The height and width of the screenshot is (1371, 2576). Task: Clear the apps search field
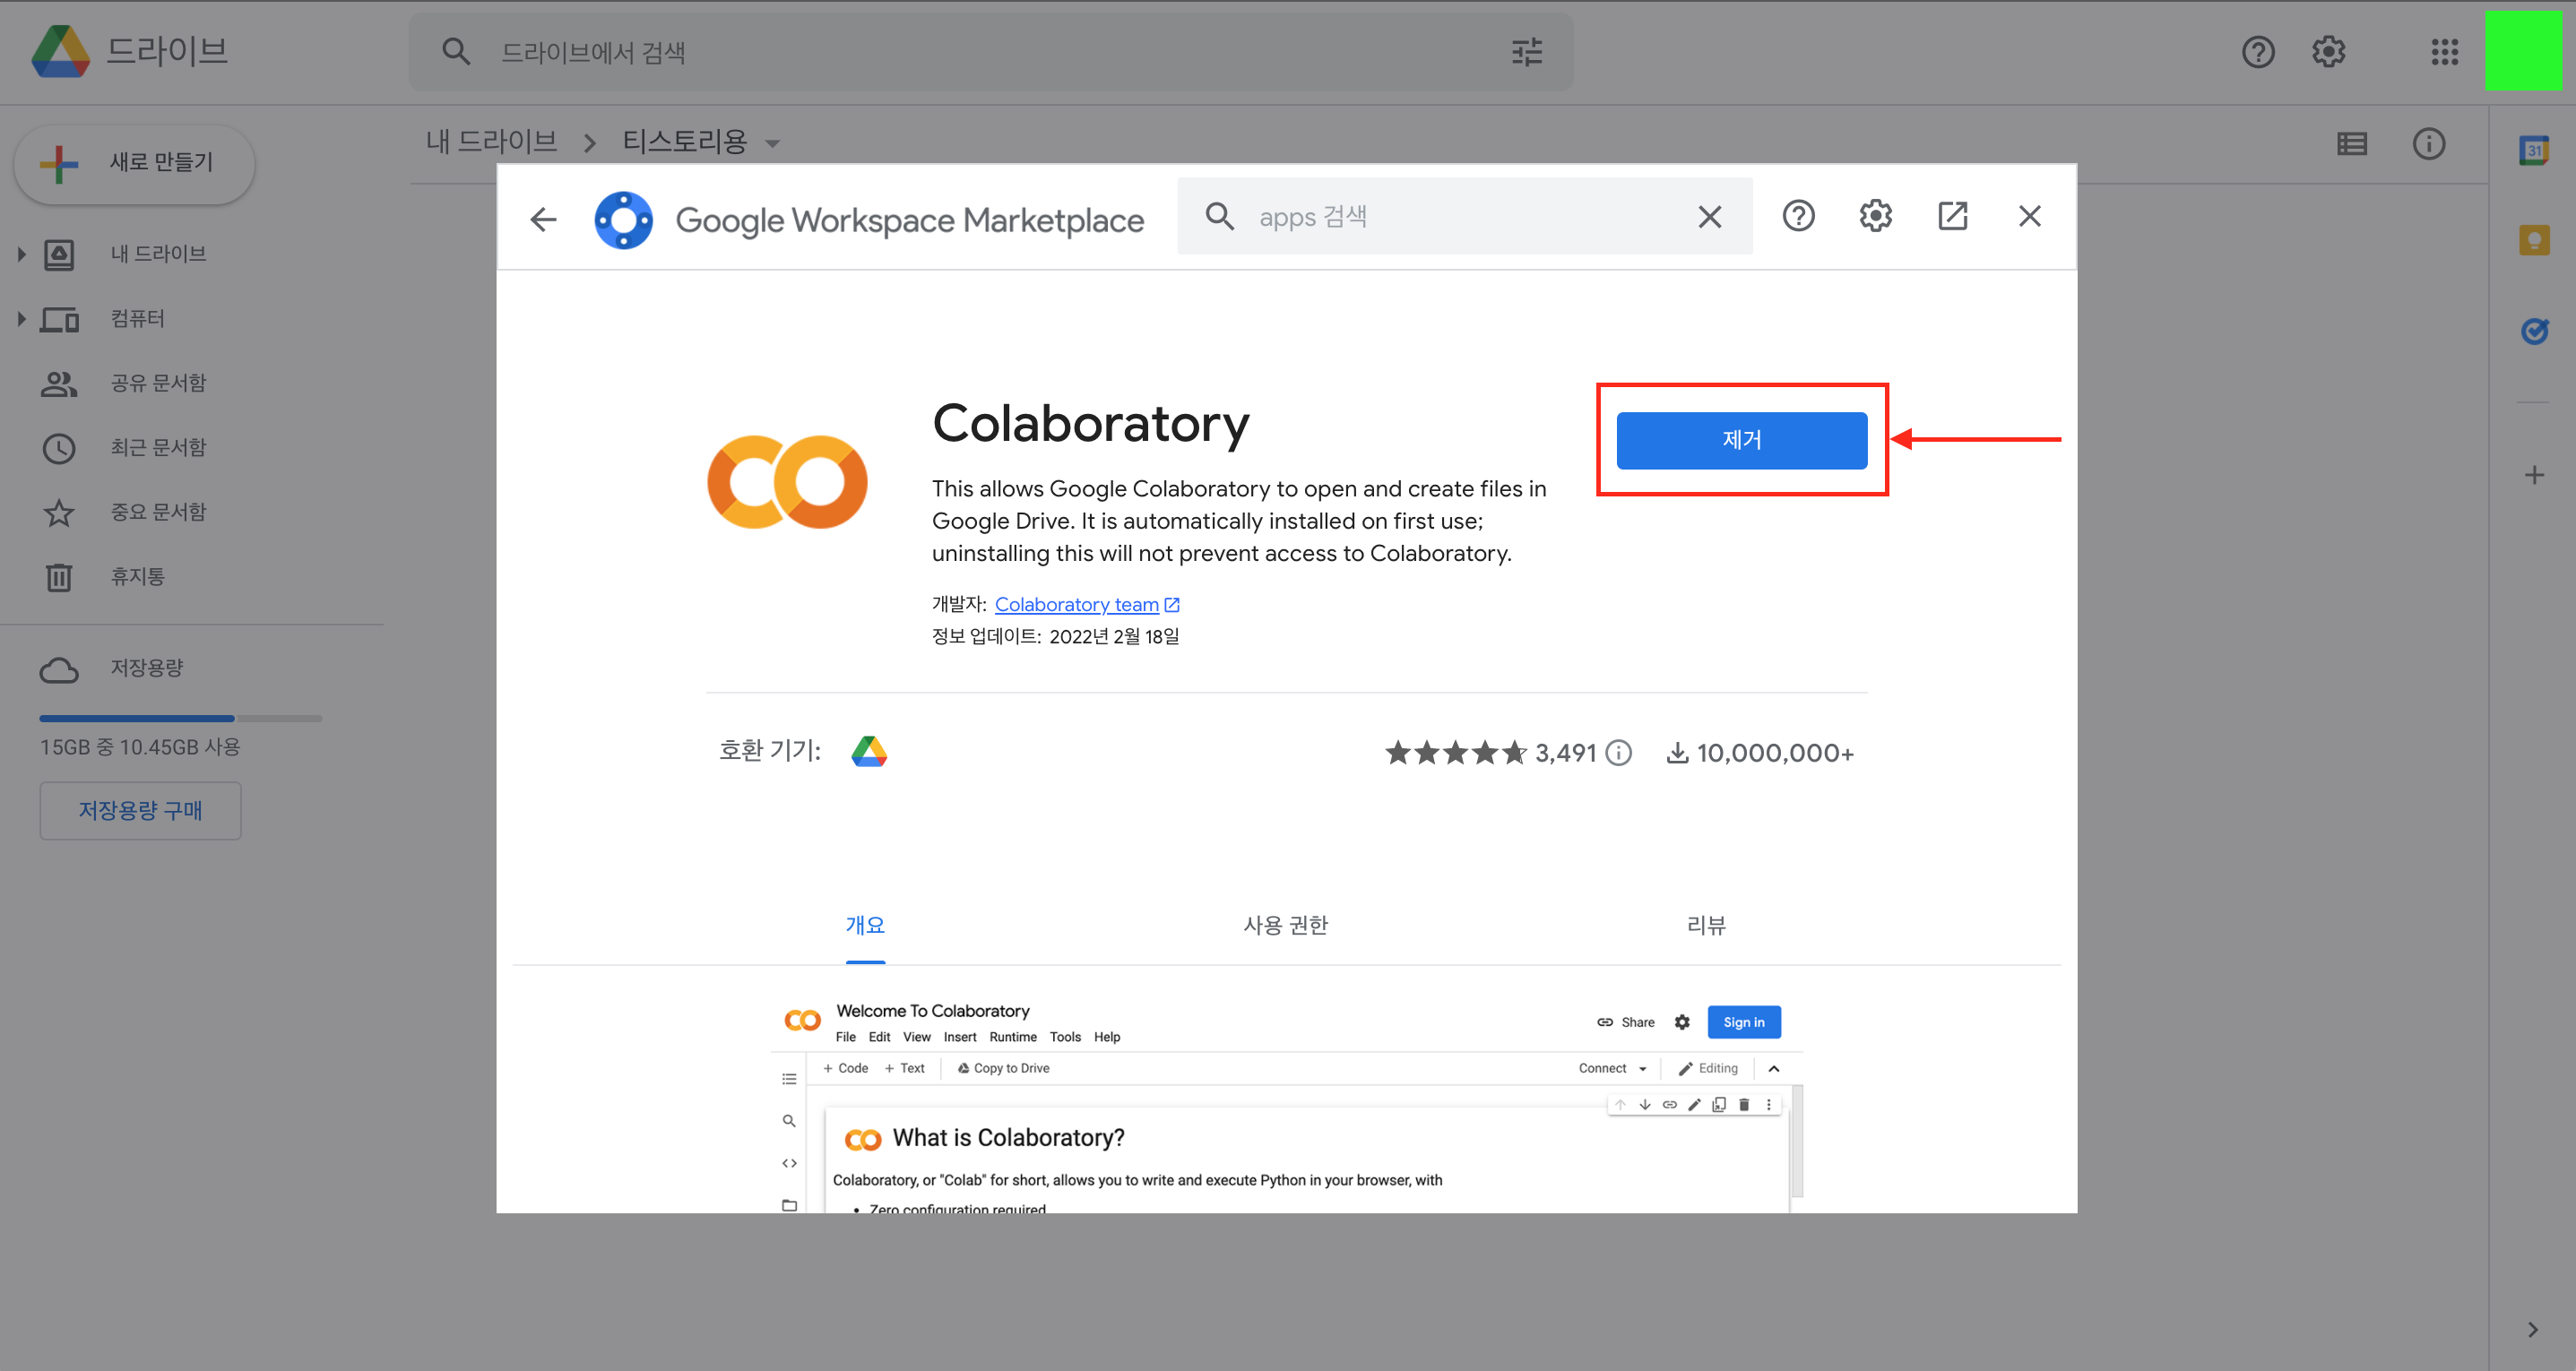point(1710,216)
